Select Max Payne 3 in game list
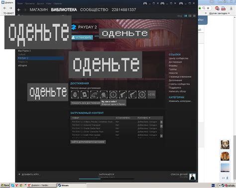Screen dimensions: 236x188 [24, 51]
